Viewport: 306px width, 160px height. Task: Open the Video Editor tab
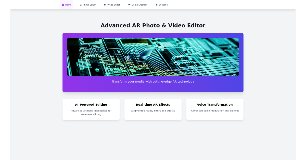[112, 5]
